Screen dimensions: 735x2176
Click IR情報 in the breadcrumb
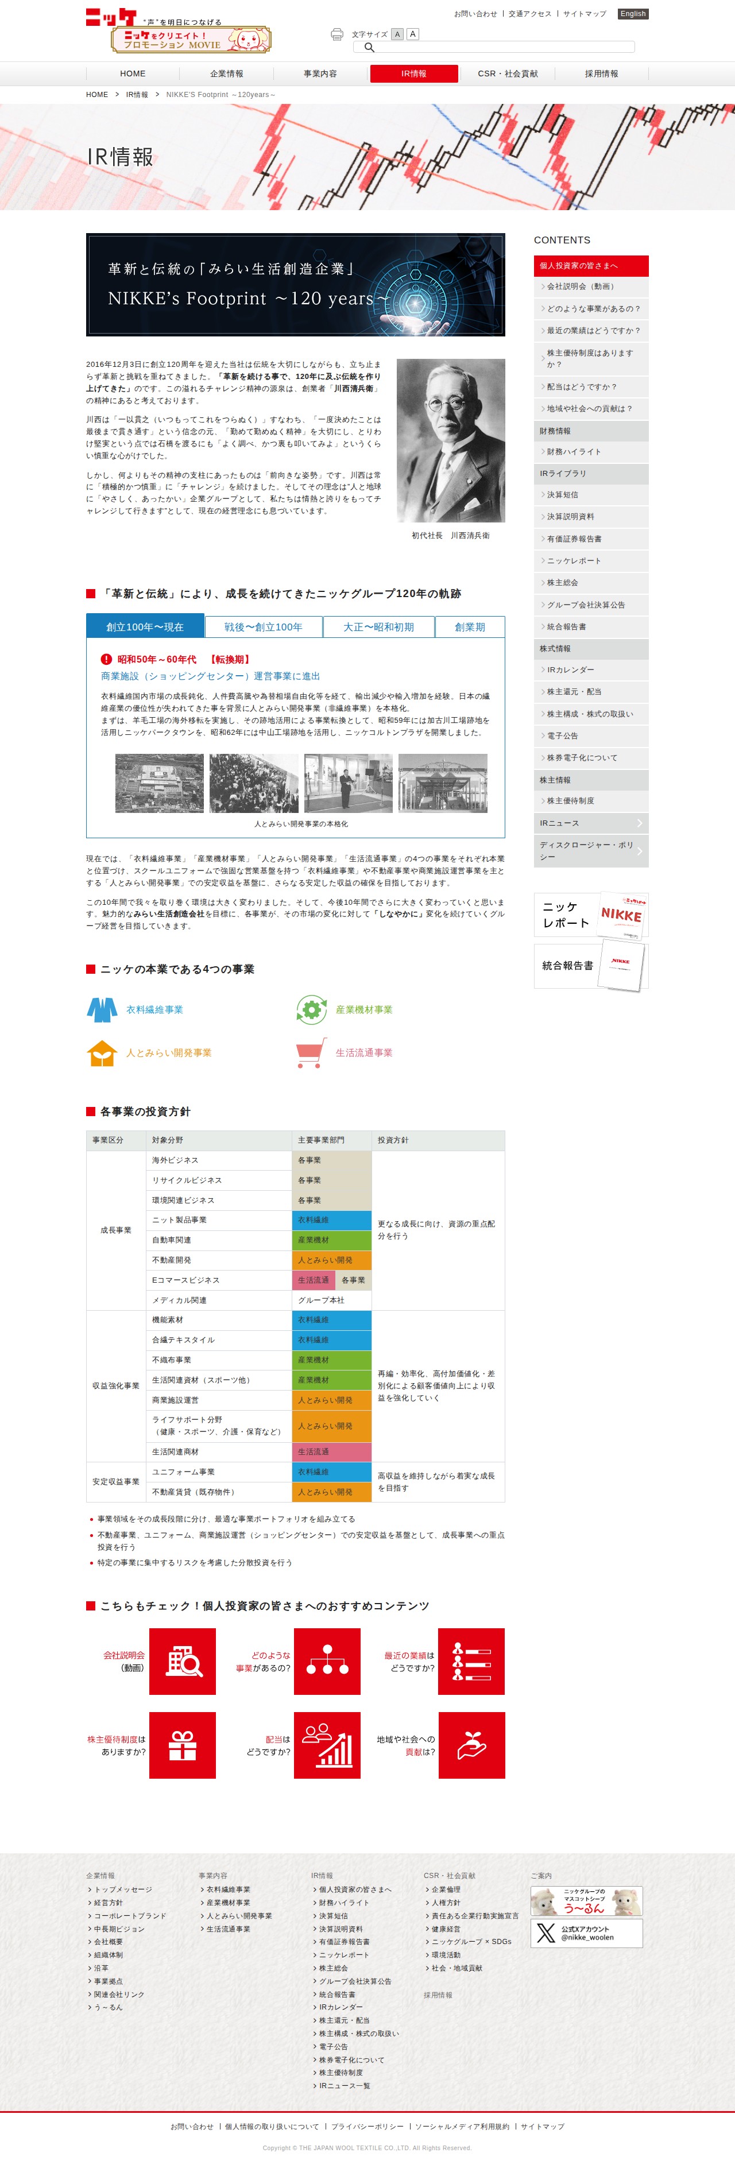(137, 95)
